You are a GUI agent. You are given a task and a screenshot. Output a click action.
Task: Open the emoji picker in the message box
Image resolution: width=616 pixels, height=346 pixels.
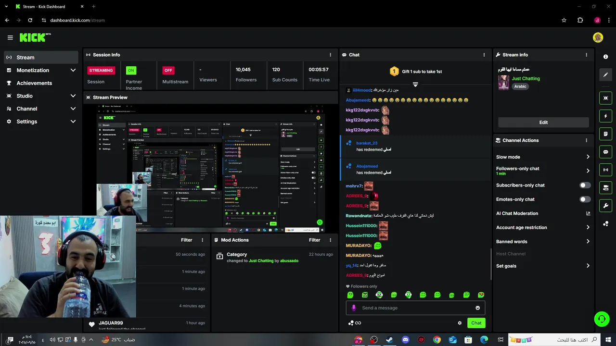[478, 308]
